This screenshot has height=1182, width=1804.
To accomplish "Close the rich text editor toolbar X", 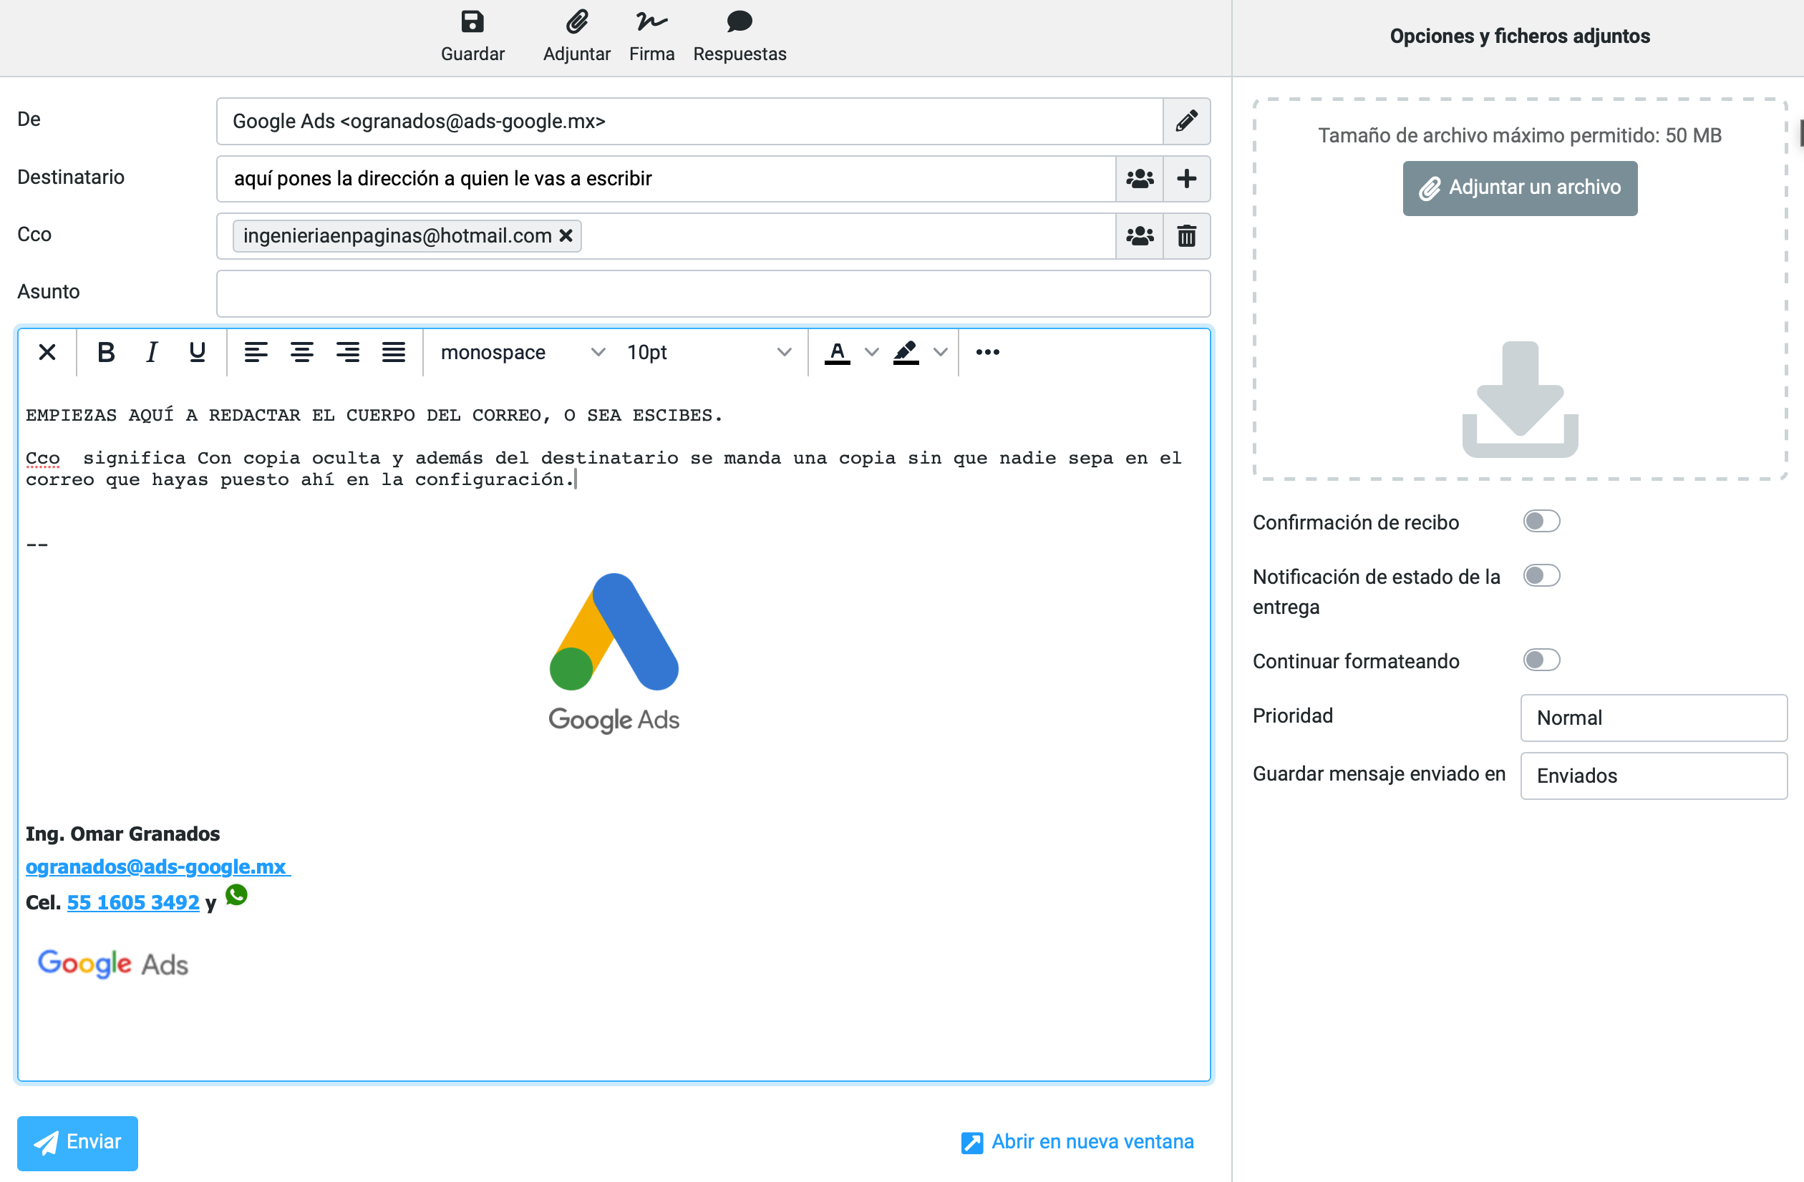I will [x=47, y=352].
